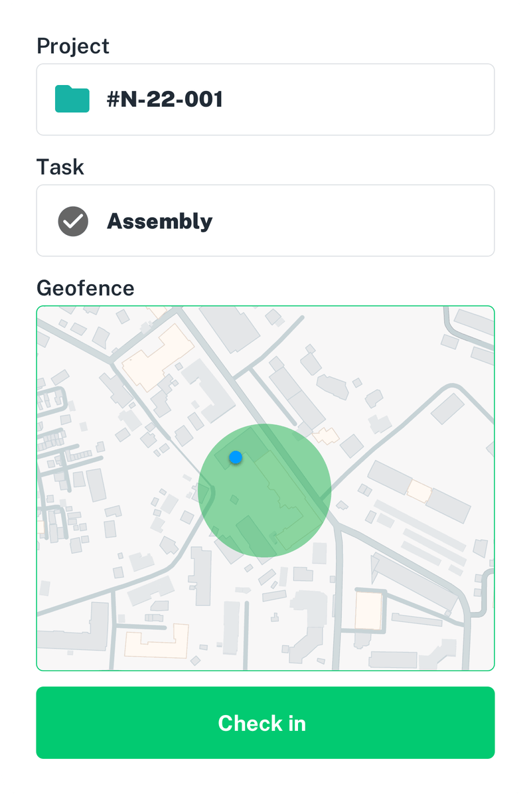
Task: Click the gray checkmark circle icon beside Assembly
Action: tap(73, 221)
